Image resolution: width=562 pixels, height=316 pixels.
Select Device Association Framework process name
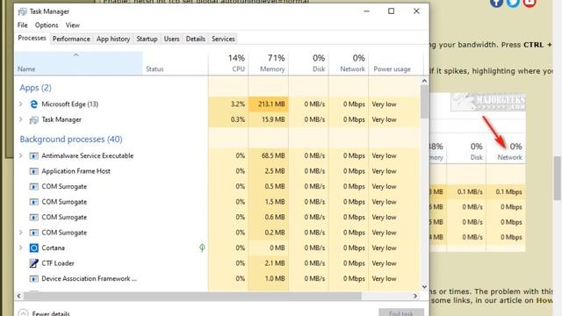(x=90, y=279)
